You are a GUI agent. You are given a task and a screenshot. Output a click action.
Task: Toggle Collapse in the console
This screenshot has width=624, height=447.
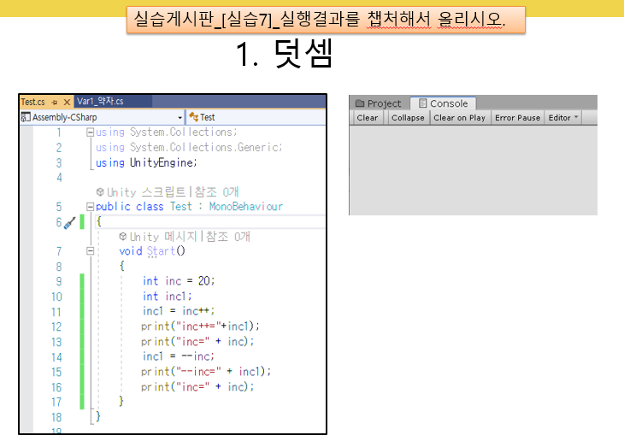(408, 118)
